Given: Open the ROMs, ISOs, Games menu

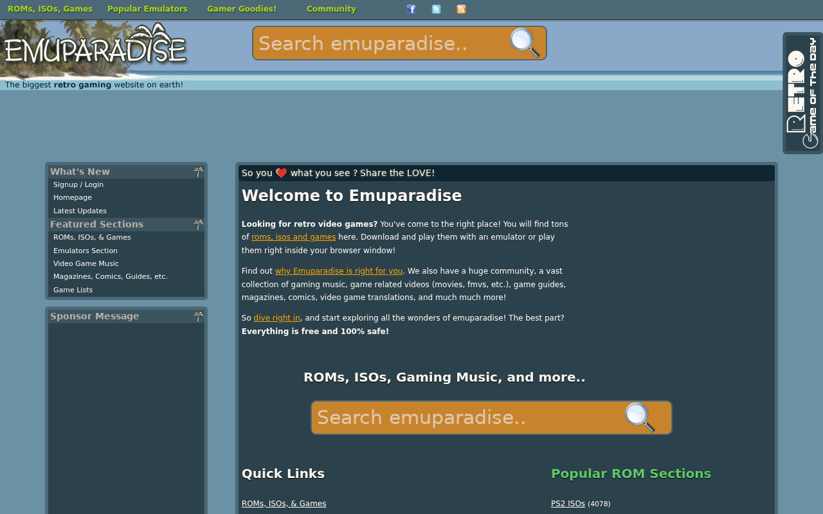Looking at the screenshot, I should pyautogui.click(x=50, y=9).
